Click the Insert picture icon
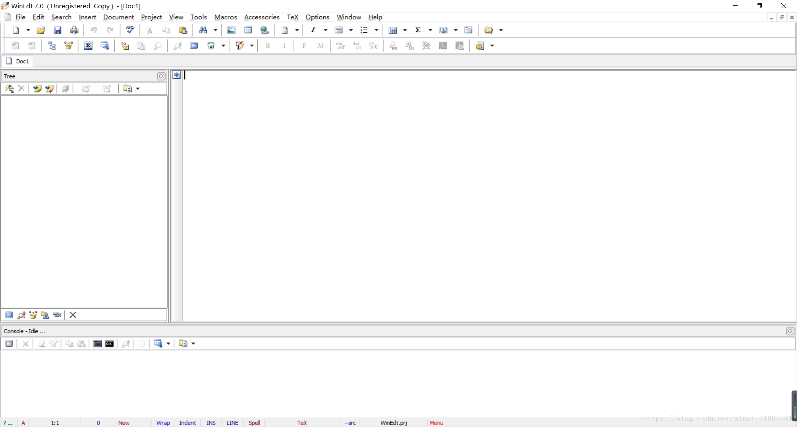The width and height of the screenshot is (797, 427). 231,30
